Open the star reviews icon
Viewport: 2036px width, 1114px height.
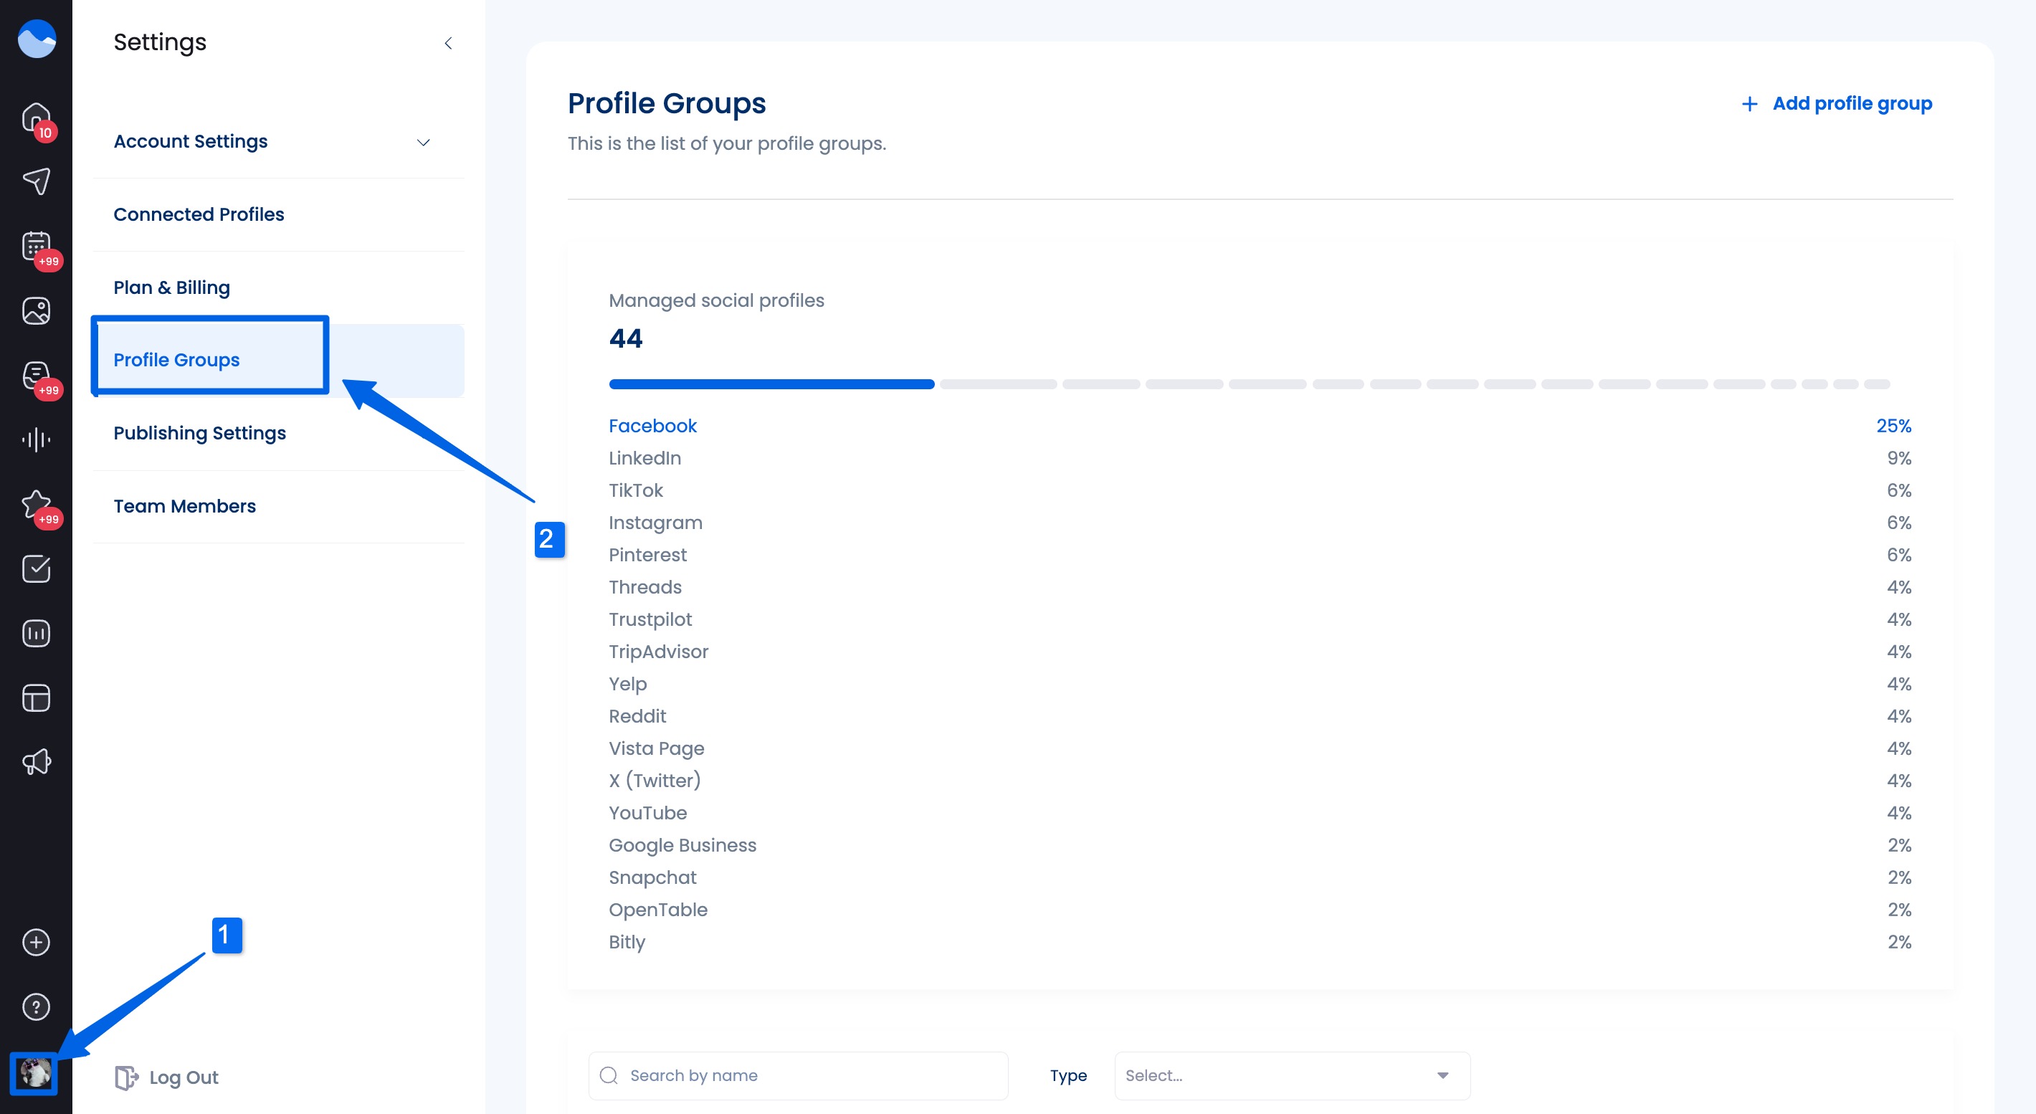36,503
